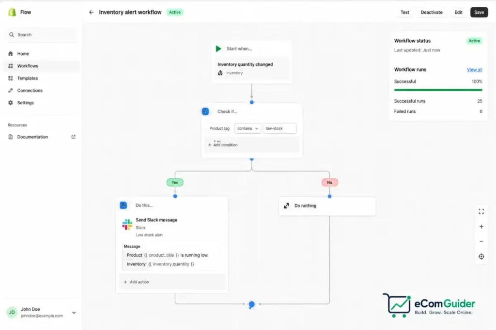Click the blue Do this action icon

[x=124, y=205]
